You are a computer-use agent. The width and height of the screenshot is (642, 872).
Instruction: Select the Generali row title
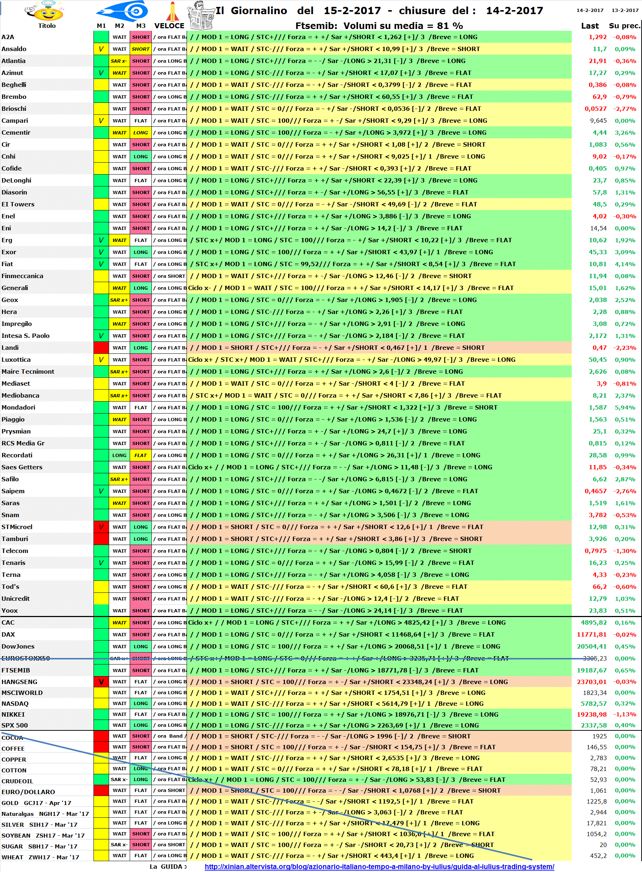15,288
